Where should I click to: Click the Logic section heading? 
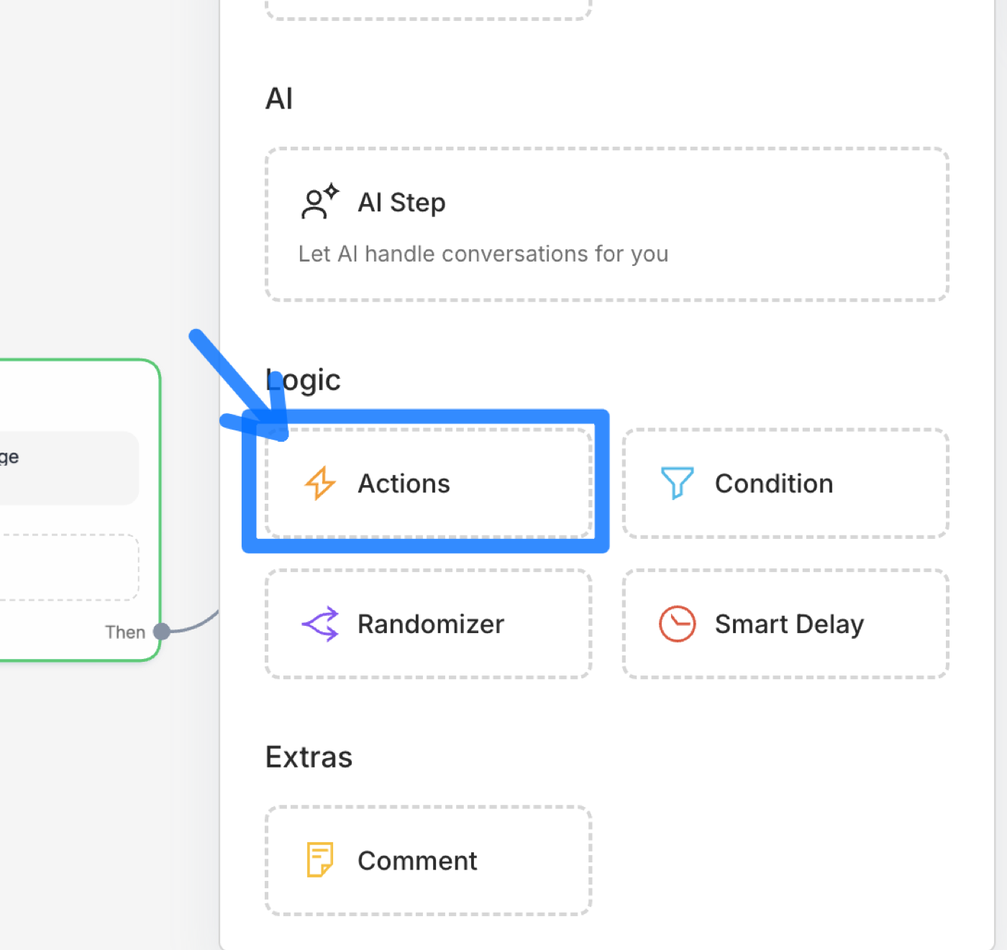click(303, 381)
